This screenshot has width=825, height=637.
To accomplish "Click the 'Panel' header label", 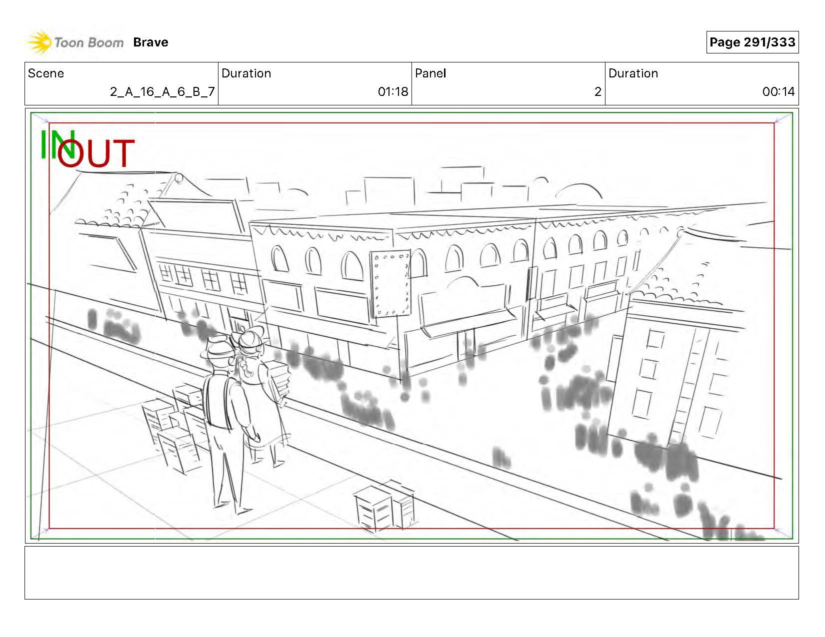I will click(x=430, y=73).
